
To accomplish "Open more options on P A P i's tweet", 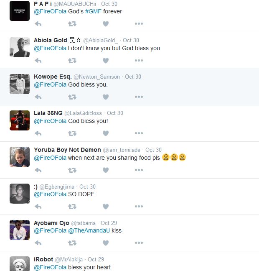I will pos(139,24).
